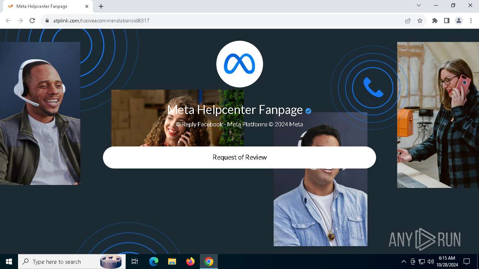Restore down the Chrome window

[x=453, y=6]
